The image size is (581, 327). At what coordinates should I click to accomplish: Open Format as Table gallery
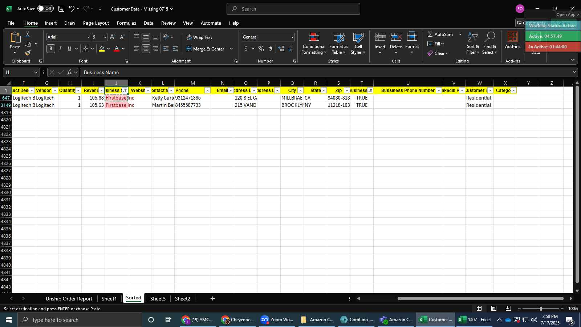pyautogui.click(x=339, y=44)
